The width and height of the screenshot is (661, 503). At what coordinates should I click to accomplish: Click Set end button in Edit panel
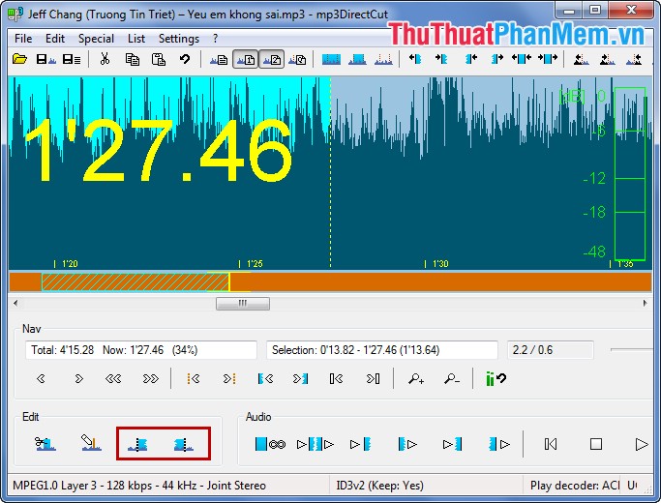pyautogui.click(x=180, y=444)
